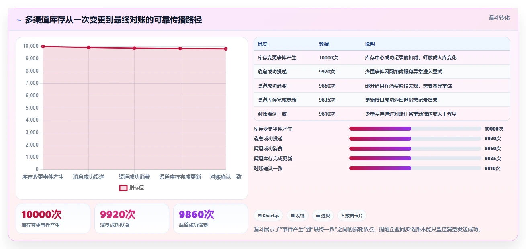Screen dimensions: 526x249
Task: Click the 渠道库存完成更新 progress bar
Action: (x=415, y=158)
